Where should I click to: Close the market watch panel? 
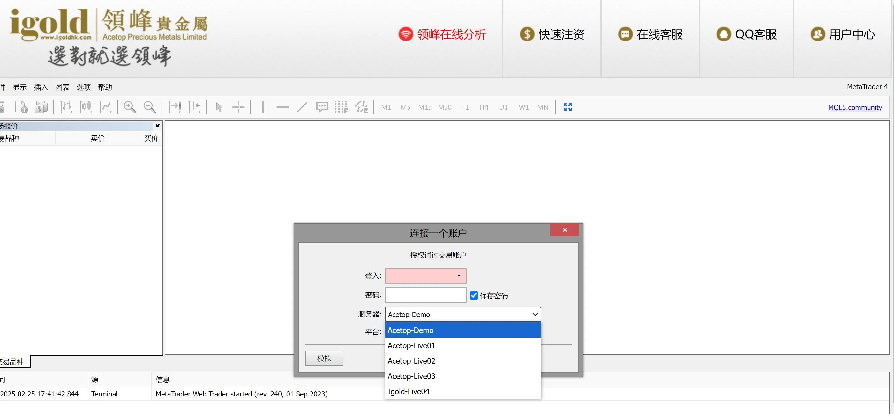tap(158, 126)
